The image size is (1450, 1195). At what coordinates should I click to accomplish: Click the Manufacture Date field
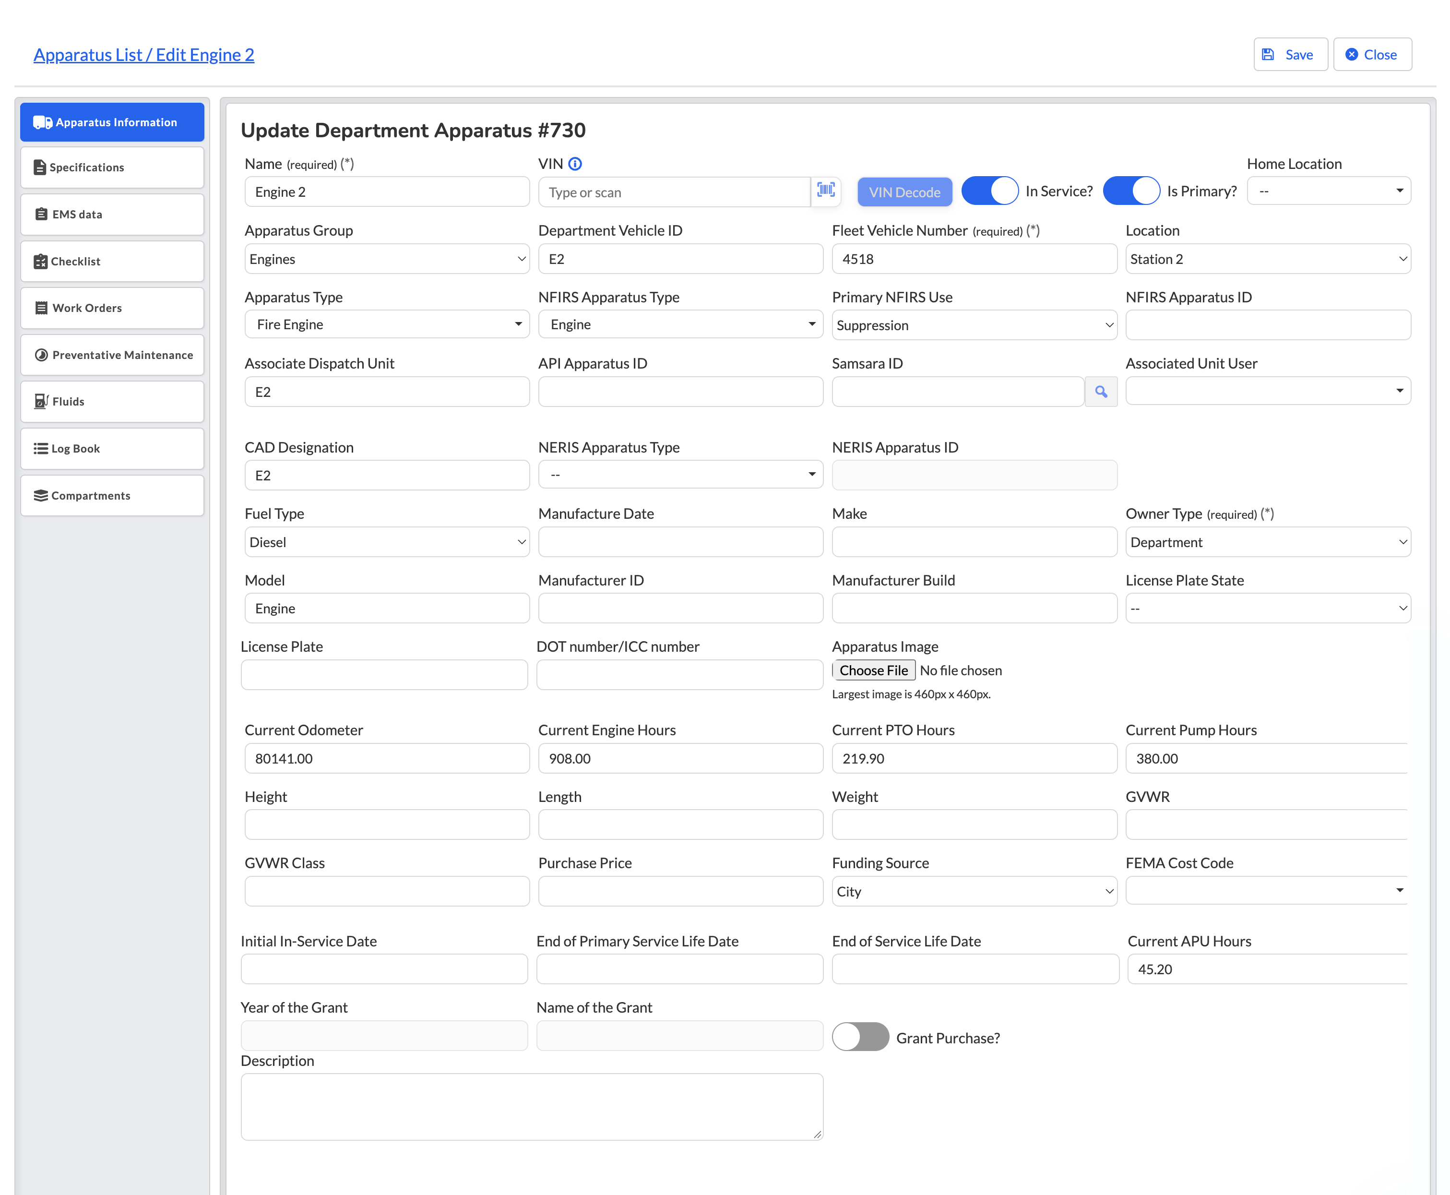(x=680, y=542)
